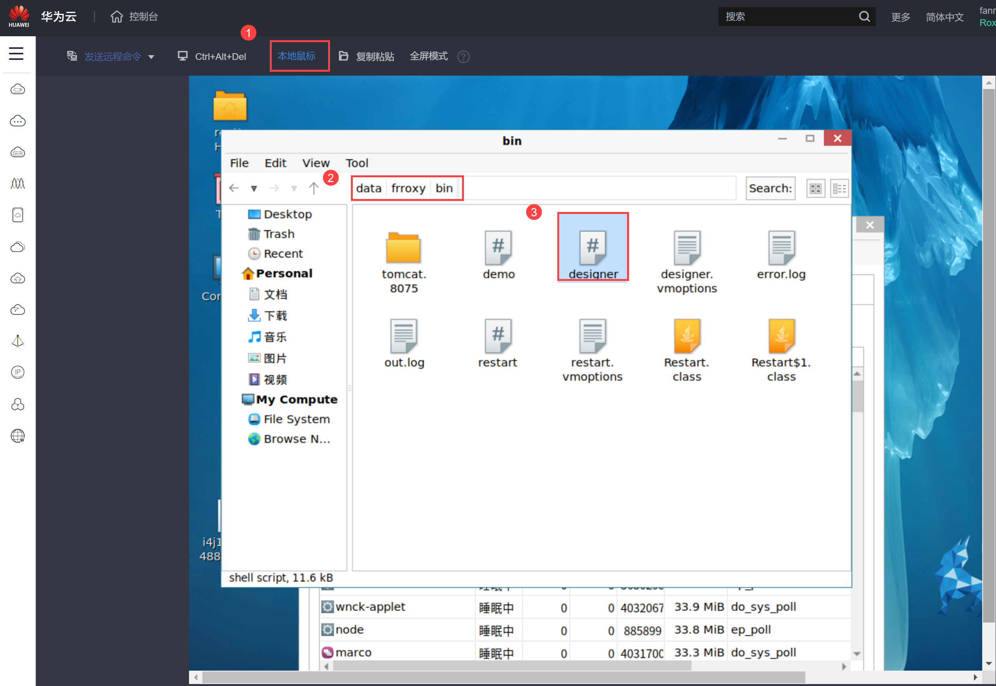Screen dimensions: 996x686
Task: Open the globe icon in left sidebar
Action: 18,435
